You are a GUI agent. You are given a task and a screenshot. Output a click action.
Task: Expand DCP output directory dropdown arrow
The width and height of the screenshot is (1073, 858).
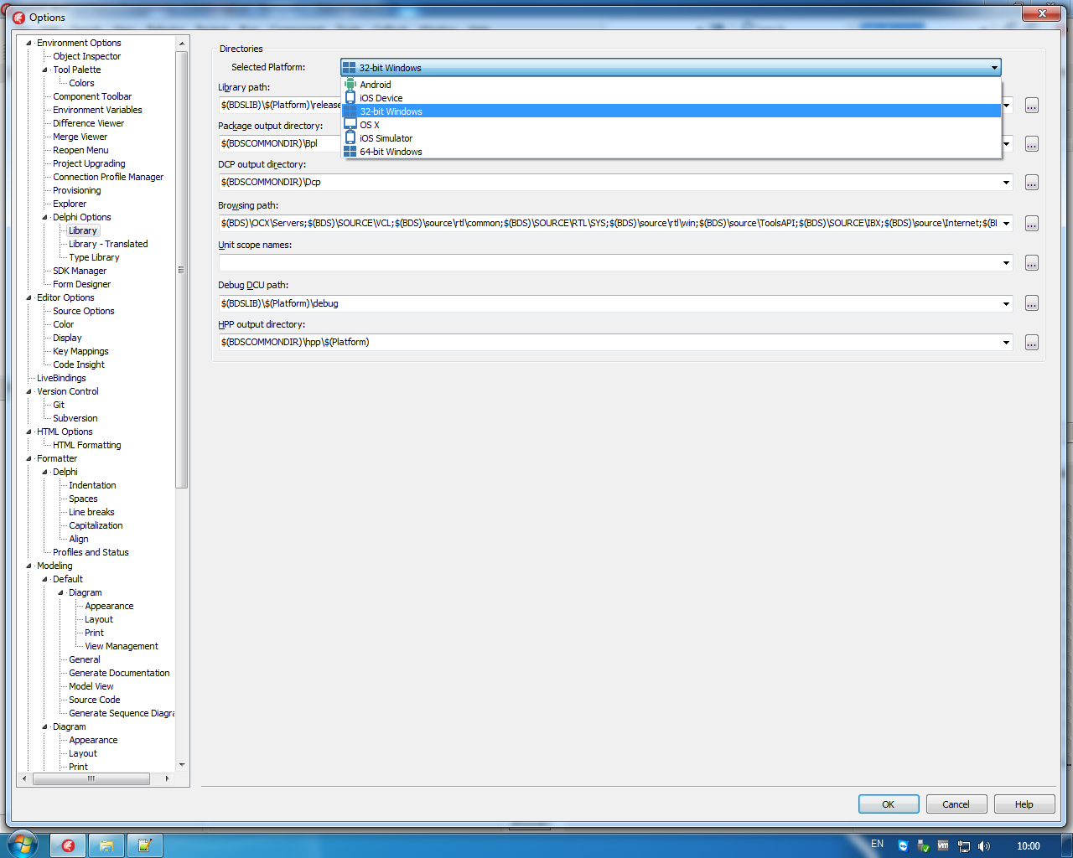coord(1006,183)
